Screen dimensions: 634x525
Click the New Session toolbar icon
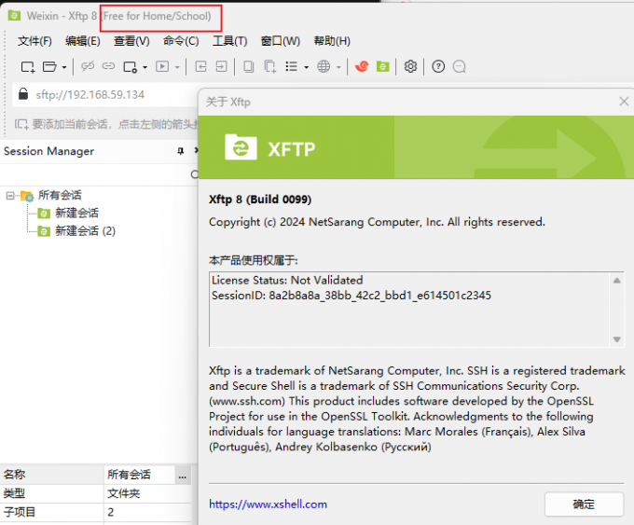[x=28, y=67]
